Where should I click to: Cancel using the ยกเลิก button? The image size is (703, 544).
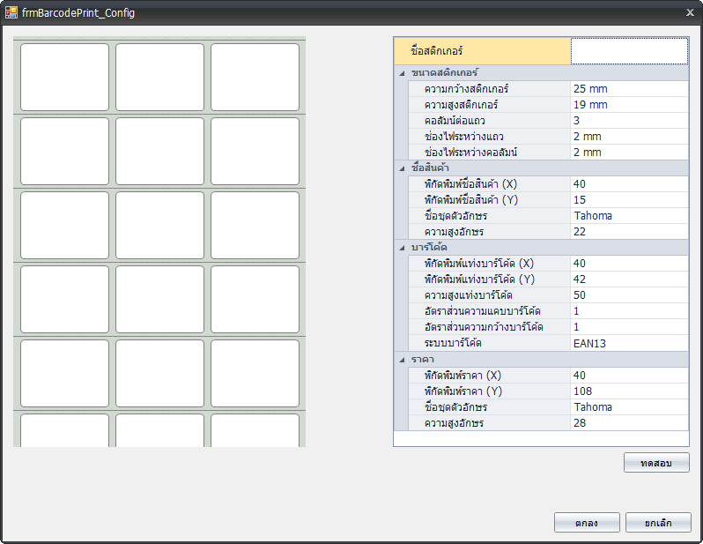pos(658,523)
